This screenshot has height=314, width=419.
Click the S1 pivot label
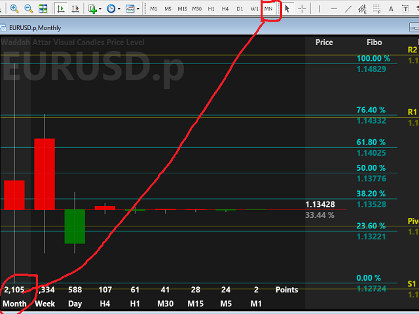tap(412, 284)
